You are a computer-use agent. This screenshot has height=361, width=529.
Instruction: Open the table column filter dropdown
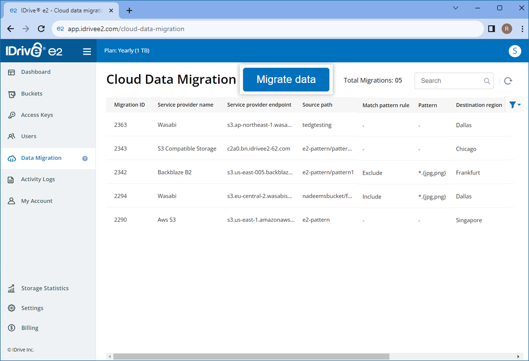pos(515,105)
